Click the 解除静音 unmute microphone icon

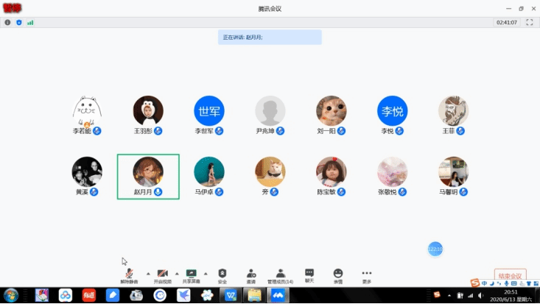coord(130,273)
